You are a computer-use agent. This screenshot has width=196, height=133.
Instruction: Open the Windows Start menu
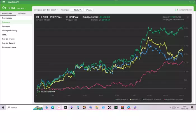3,108
